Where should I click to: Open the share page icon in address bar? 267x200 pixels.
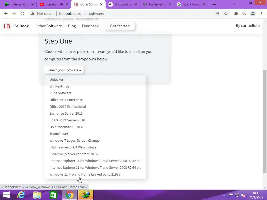(217, 14)
